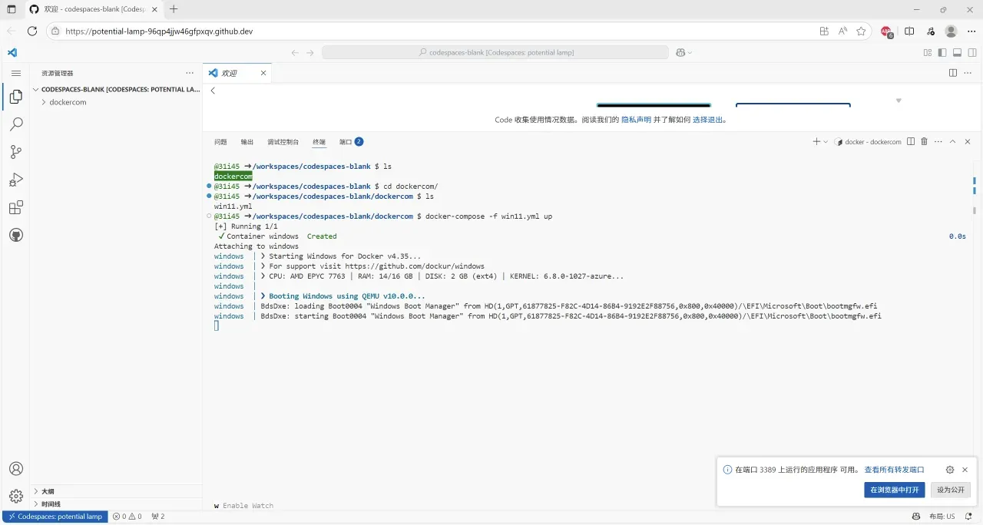Switch to the 调试控制台 debug console tab
Image resolution: width=983 pixels, height=525 pixels.
(x=283, y=142)
